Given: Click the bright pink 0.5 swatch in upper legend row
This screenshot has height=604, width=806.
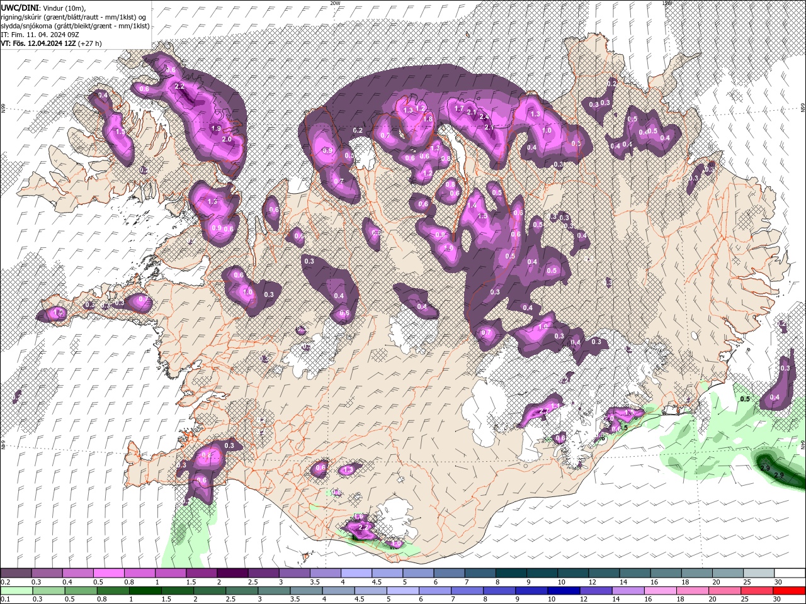Looking at the screenshot, I should coord(108,573).
